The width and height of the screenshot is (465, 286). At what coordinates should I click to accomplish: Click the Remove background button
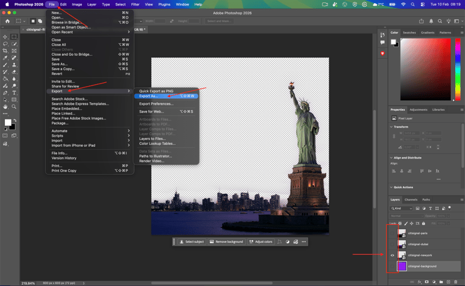(226, 241)
